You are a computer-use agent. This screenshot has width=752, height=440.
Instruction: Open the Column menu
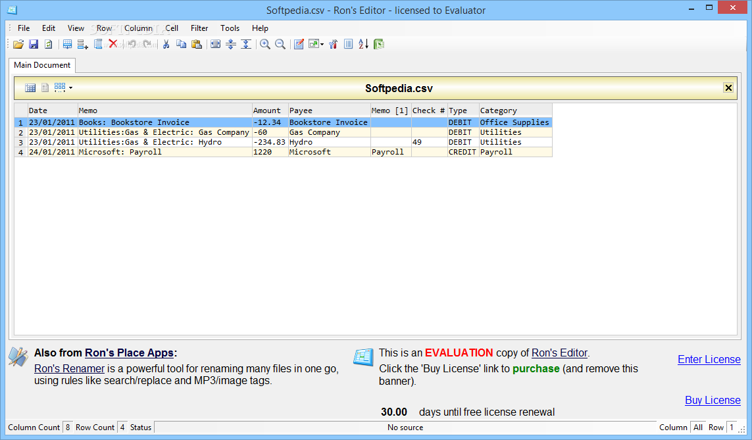point(138,28)
